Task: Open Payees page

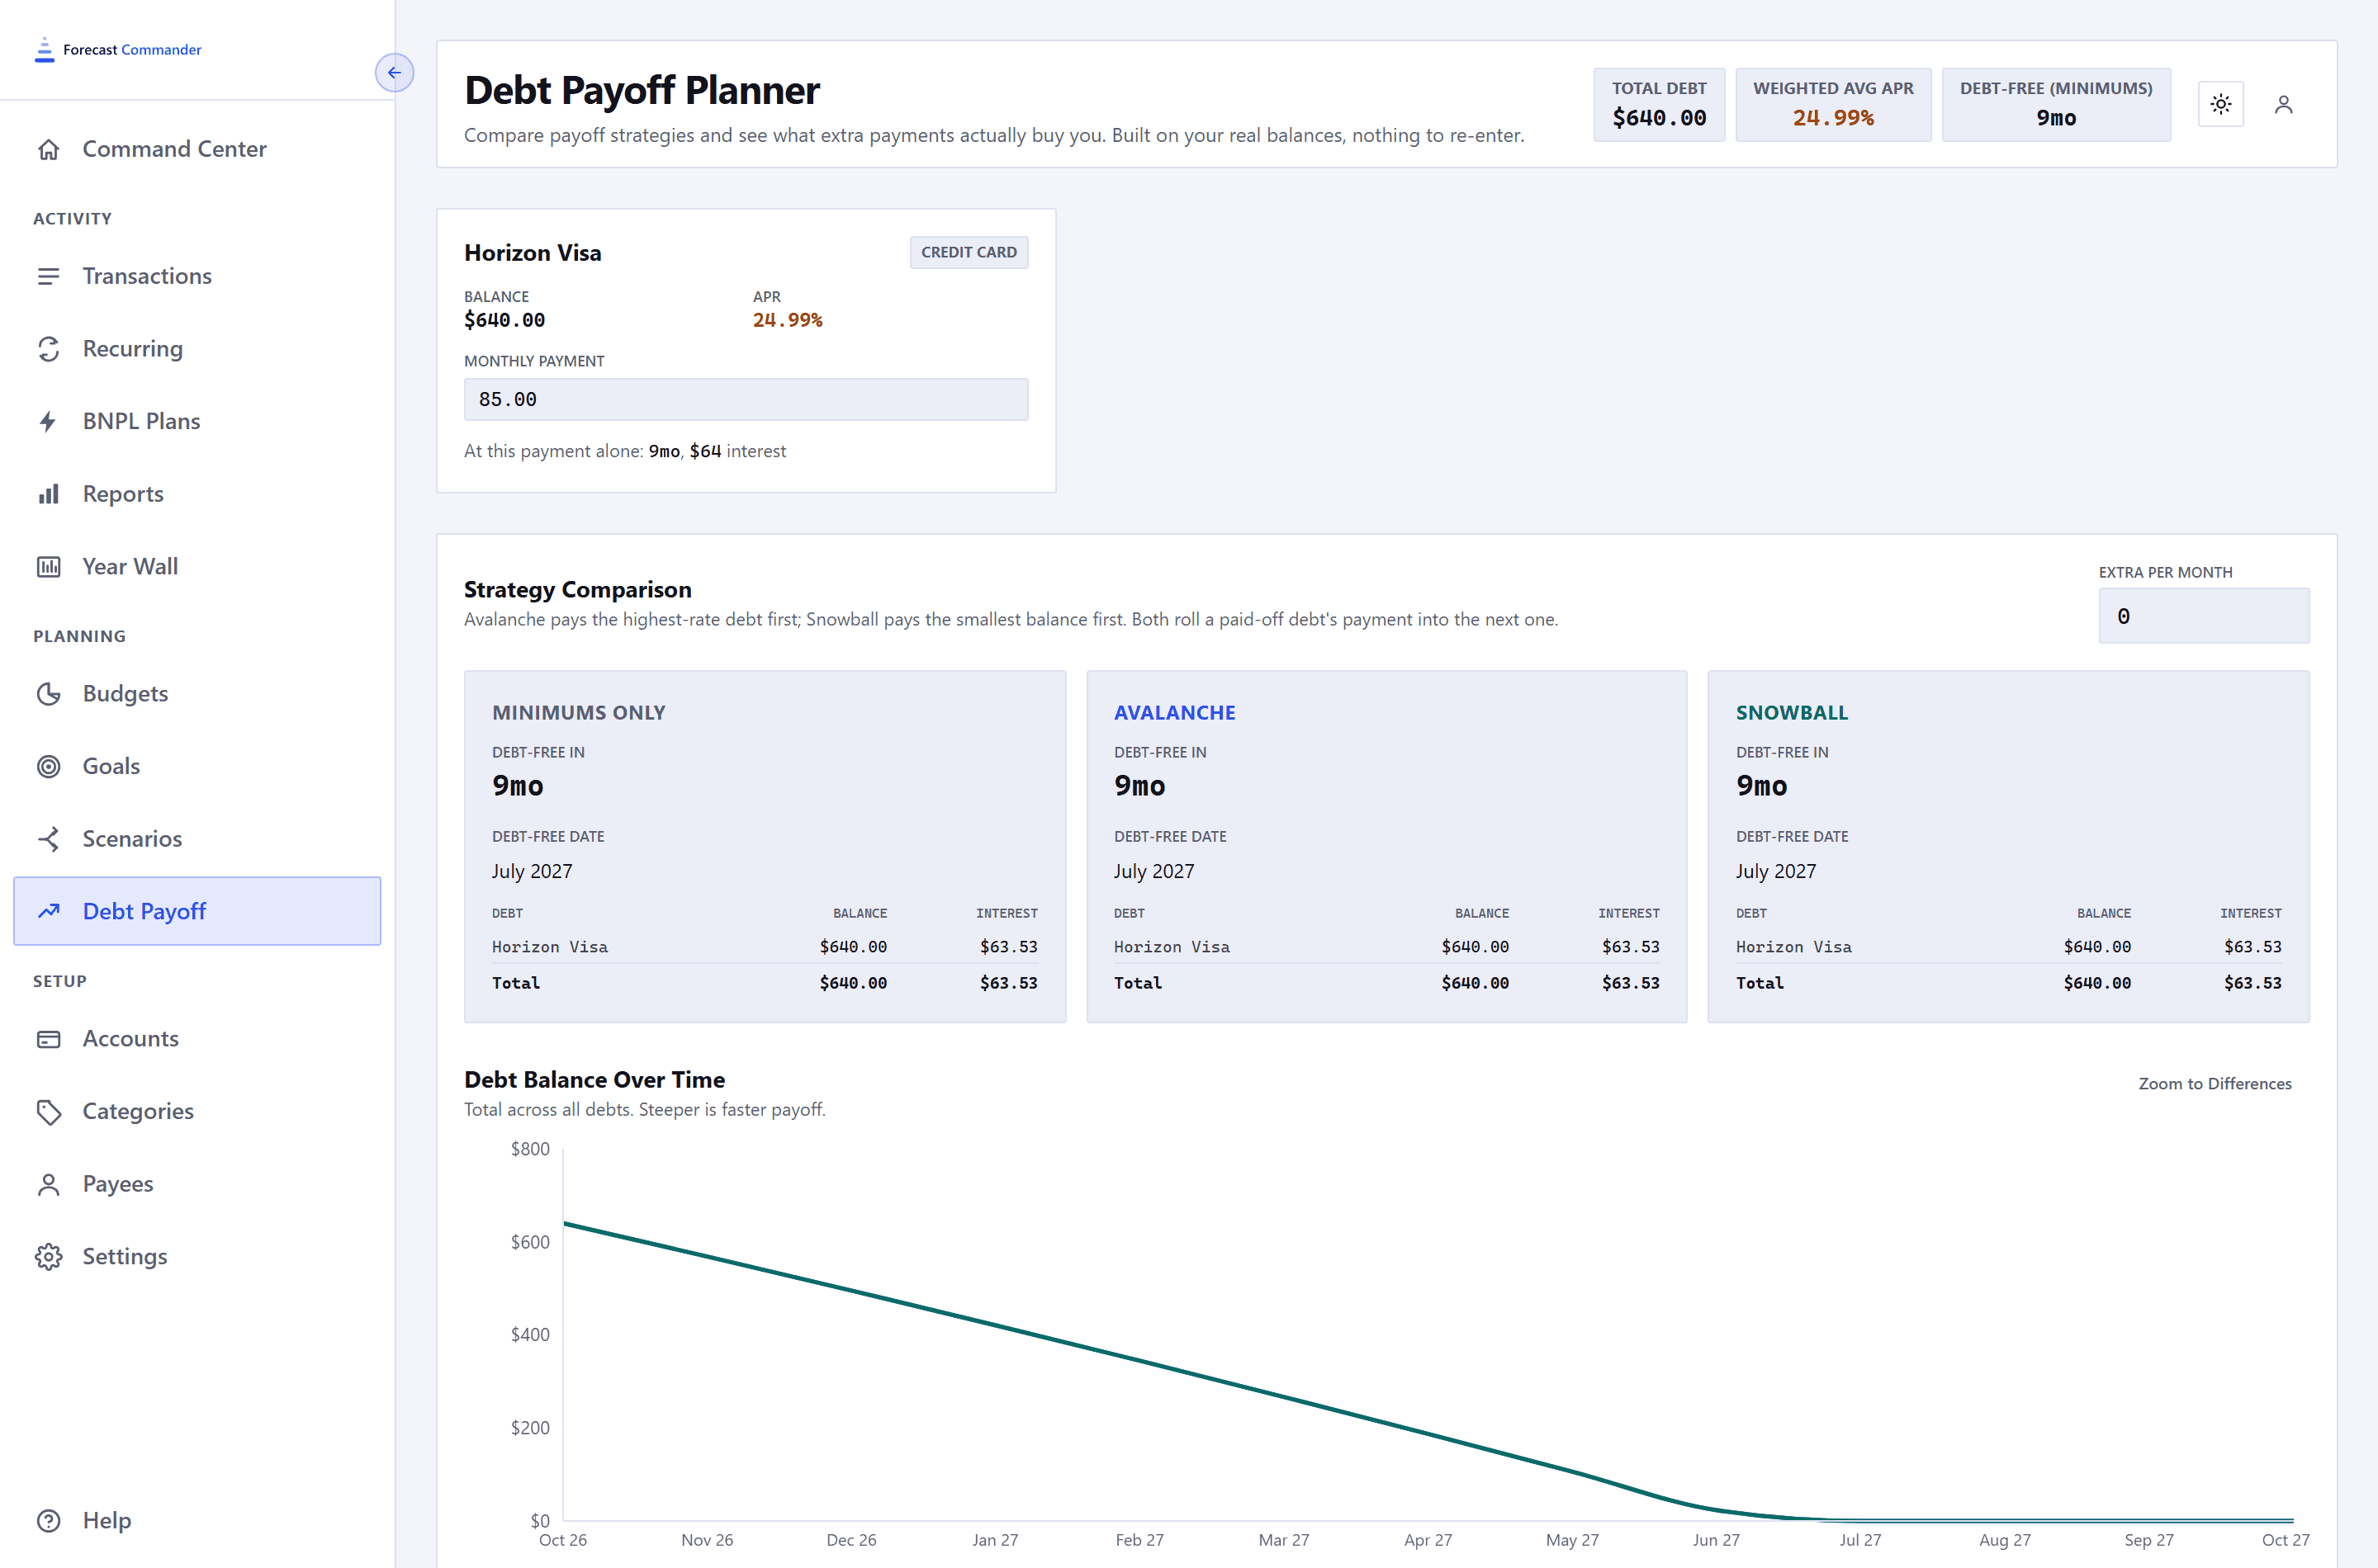Action: click(x=197, y=1184)
